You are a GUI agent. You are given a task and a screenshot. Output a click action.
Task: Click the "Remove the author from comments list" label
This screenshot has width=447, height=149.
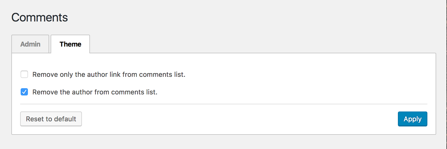click(95, 92)
